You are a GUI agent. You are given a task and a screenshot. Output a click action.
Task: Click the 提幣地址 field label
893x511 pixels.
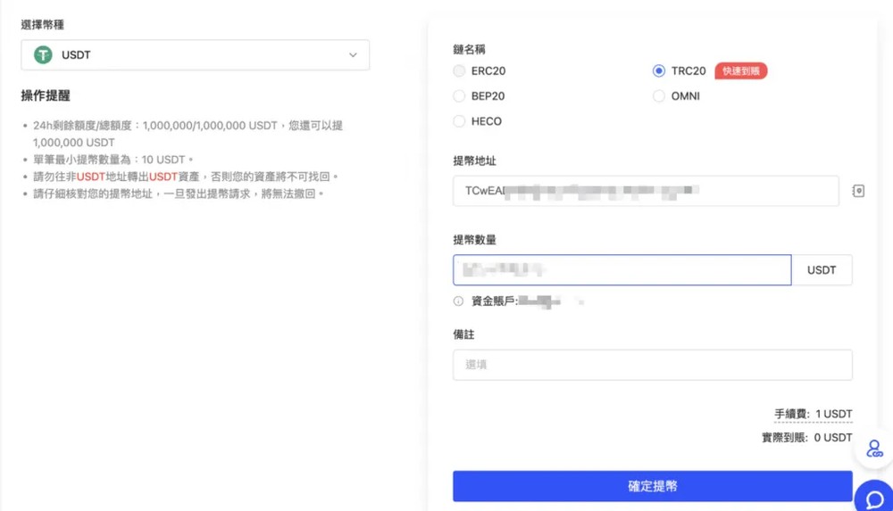click(475, 161)
